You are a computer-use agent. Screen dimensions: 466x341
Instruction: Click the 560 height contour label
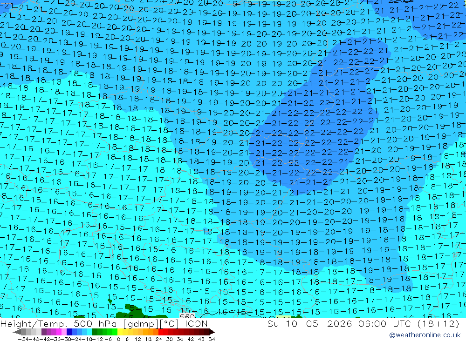(x=187, y=316)
